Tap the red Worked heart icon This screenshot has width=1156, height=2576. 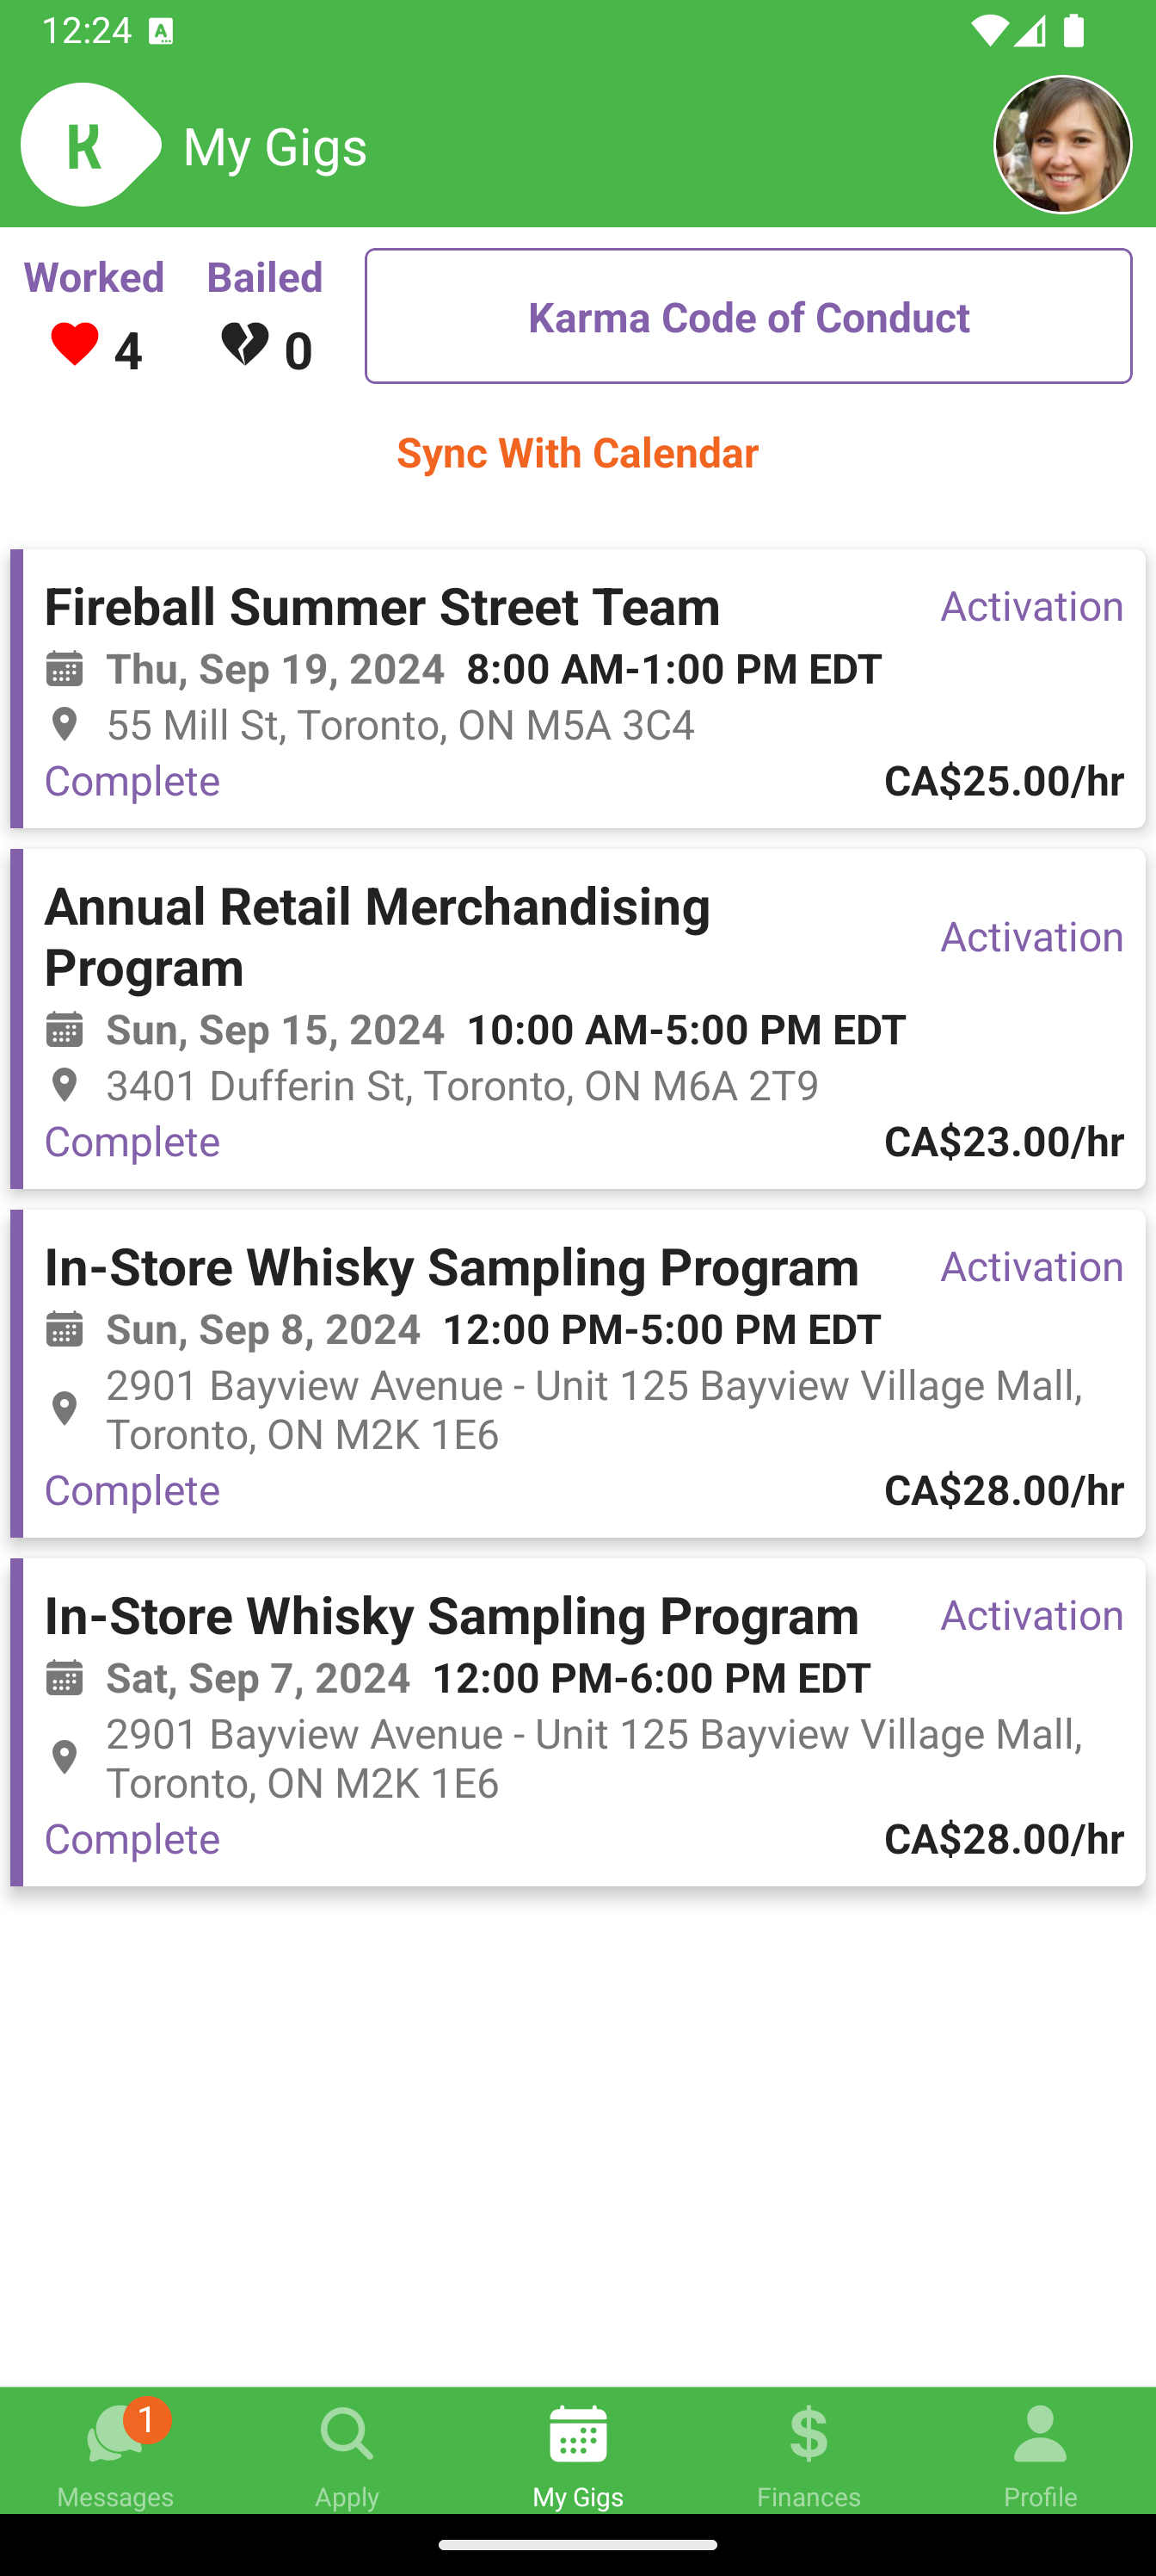coord(75,345)
